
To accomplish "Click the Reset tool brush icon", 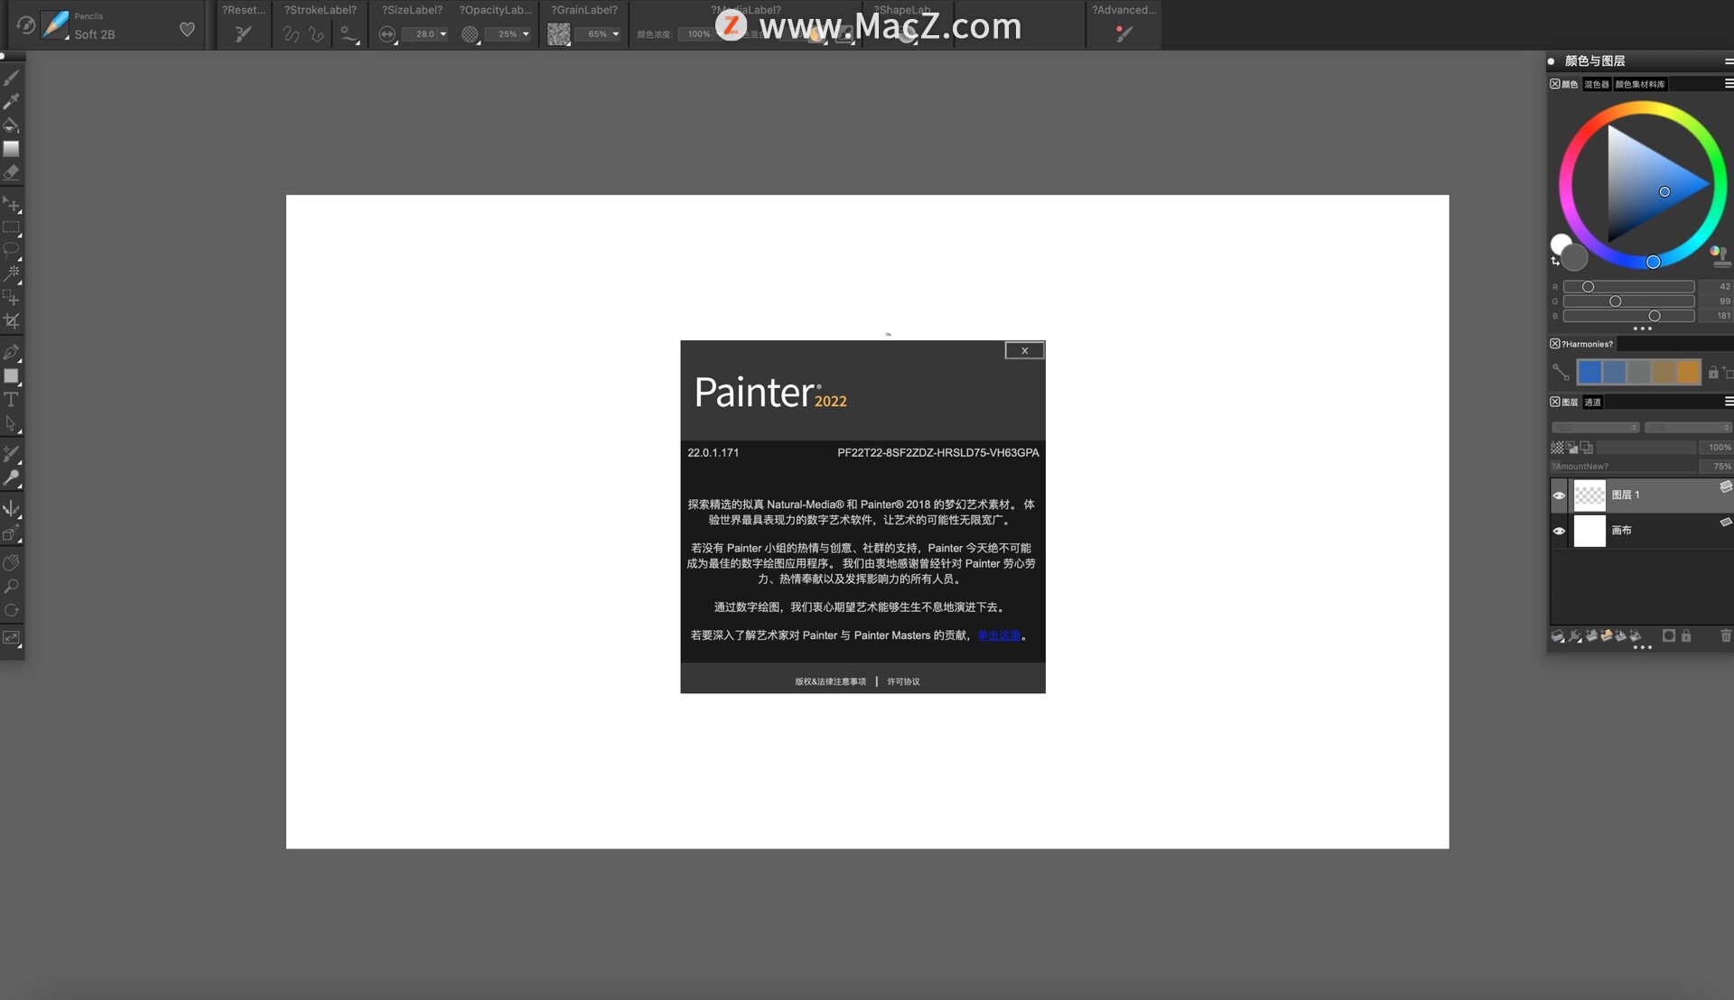I will tap(243, 34).
